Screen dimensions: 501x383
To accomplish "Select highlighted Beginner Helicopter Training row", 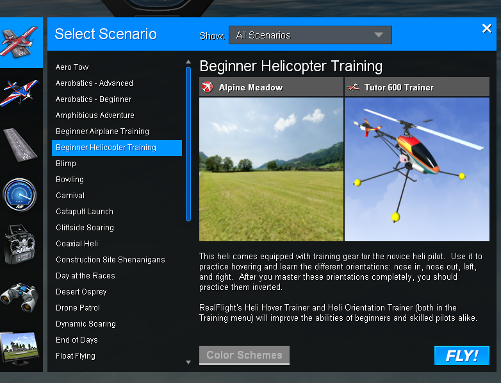I will point(117,148).
